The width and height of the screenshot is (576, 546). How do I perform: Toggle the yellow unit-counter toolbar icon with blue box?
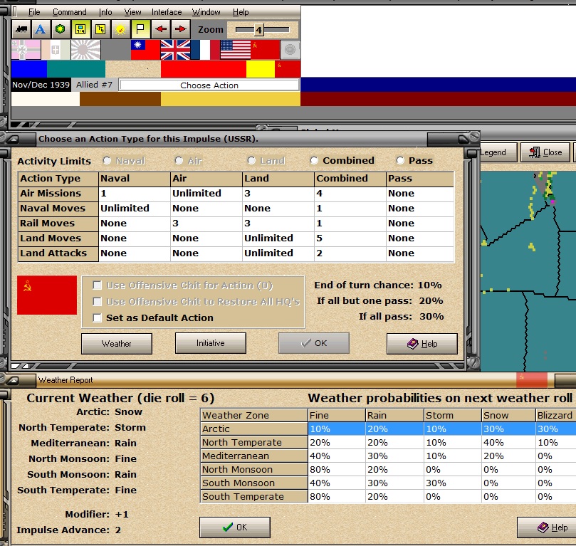(x=80, y=29)
